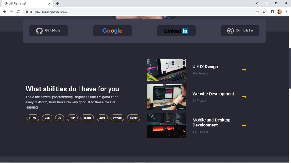Select the JS skill tag
This screenshot has height=163, width=291.
[x=60, y=118]
